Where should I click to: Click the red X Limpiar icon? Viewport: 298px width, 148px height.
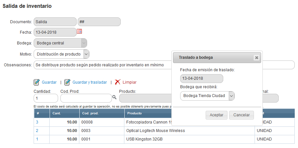point(118,82)
